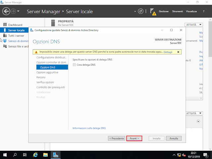Go to Opzioni aggiuntive wizard step

tap(47, 72)
